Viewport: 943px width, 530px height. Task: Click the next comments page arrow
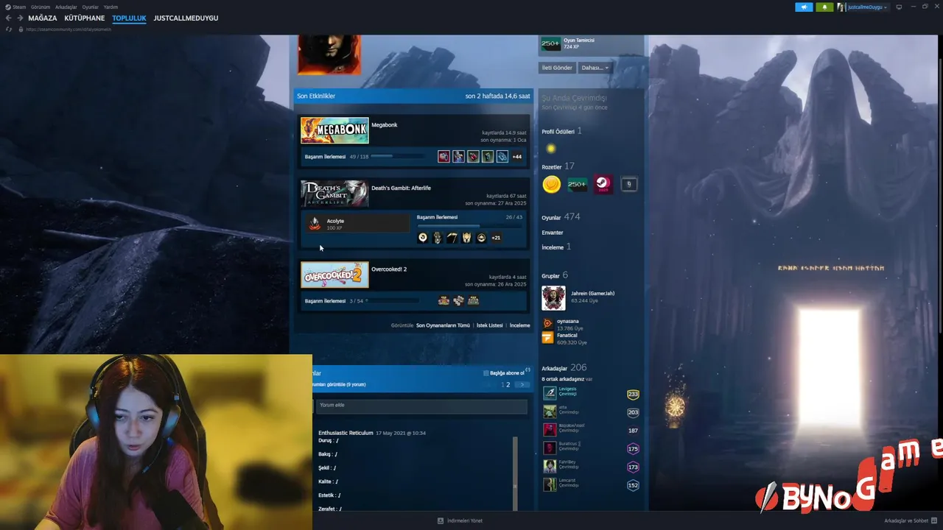click(x=522, y=385)
